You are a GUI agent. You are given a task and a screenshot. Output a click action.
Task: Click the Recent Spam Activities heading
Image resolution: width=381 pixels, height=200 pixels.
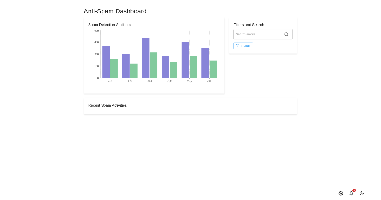[x=107, y=105]
